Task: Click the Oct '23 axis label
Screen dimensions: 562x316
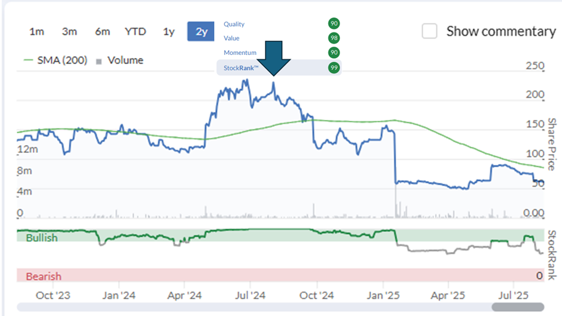Action: click(x=53, y=296)
